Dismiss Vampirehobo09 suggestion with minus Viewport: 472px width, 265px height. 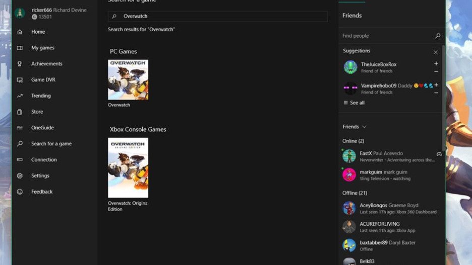point(436,93)
